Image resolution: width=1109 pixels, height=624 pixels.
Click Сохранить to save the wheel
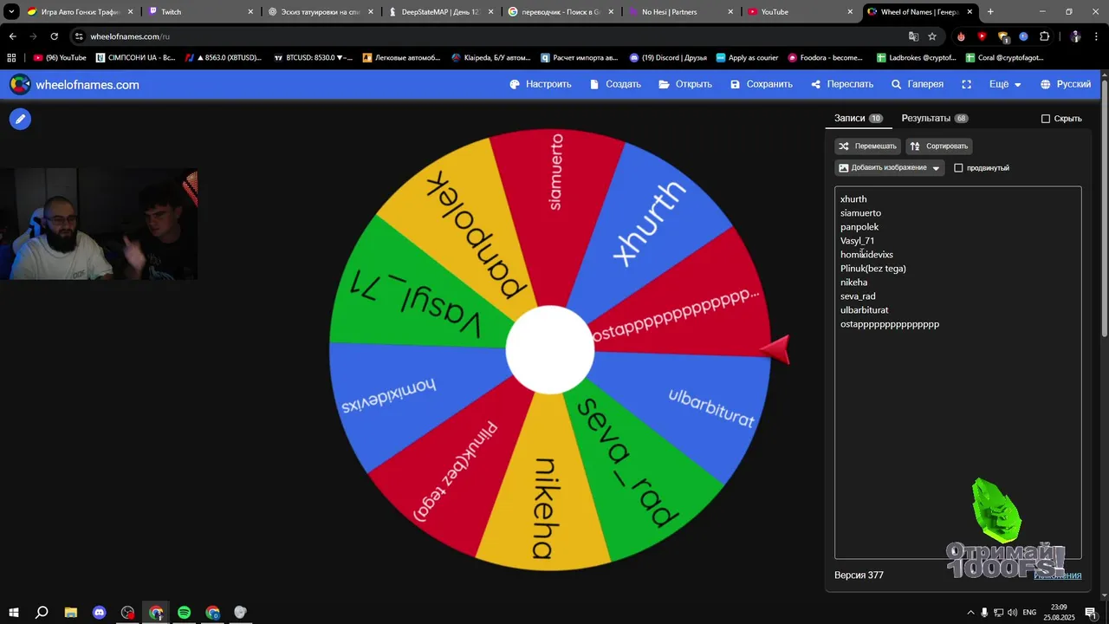762,84
